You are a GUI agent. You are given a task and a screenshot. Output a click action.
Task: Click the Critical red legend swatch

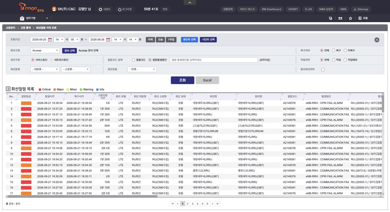40,90
